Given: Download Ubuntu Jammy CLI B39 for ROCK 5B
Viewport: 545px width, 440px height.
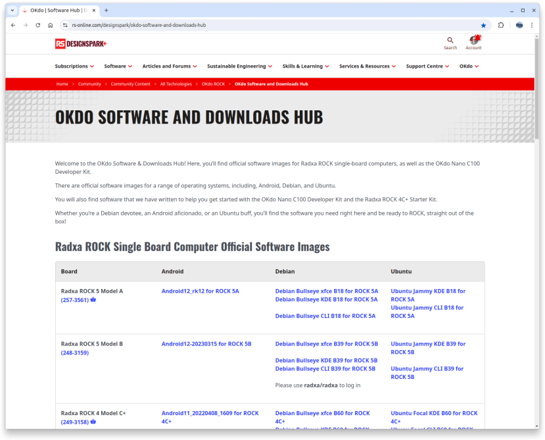Looking at the screenshot, I should click(x=427, y=373).
